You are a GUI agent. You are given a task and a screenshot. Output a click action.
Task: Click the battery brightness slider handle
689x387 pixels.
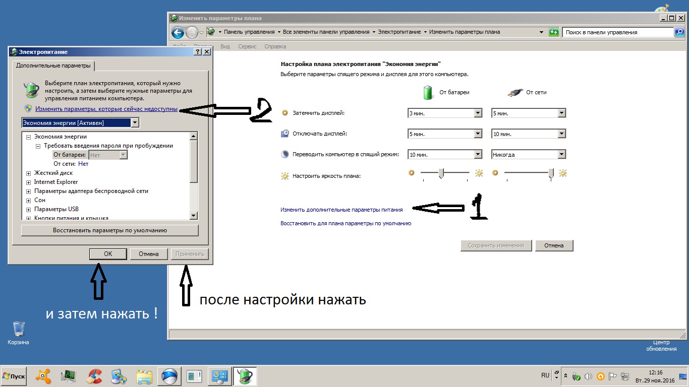tap(441, 173)
